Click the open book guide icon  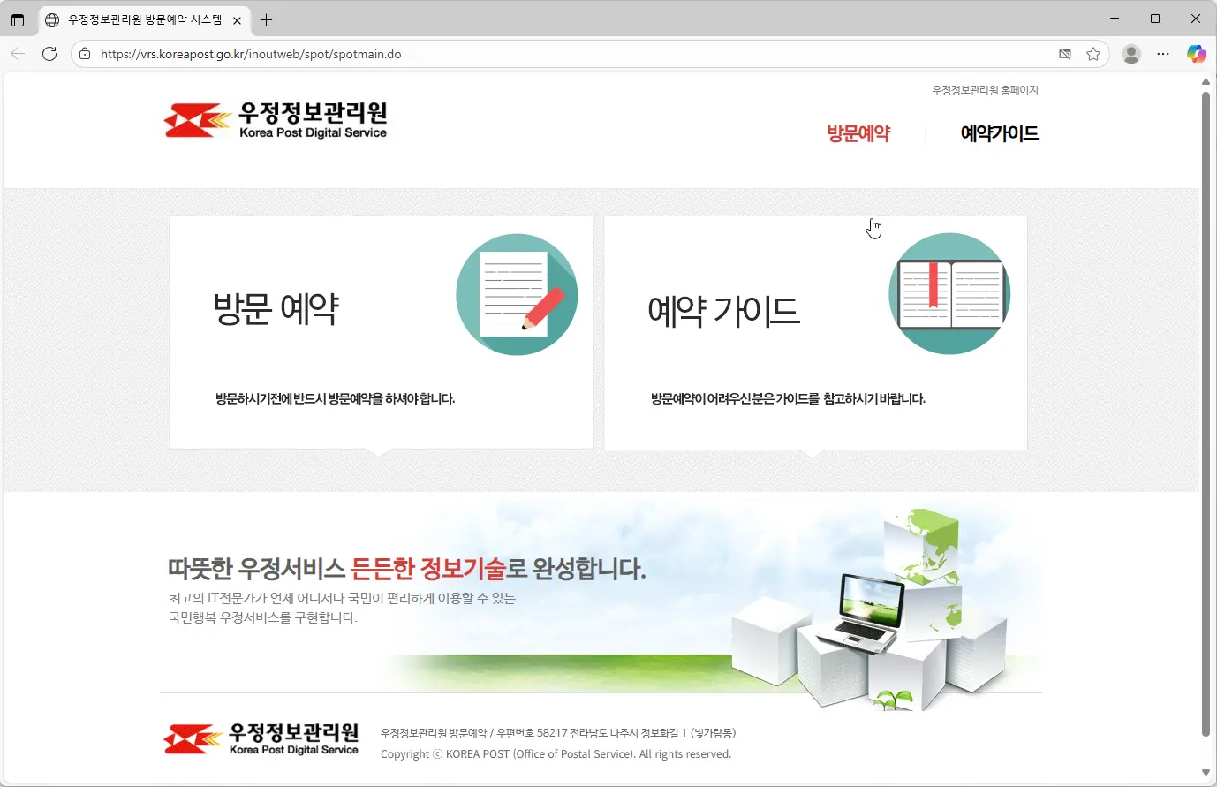coord(949,293)
